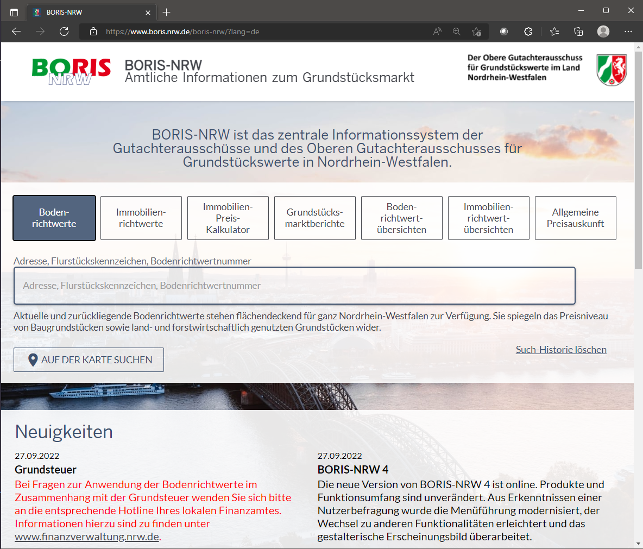Open a new browser tab
643x549 pixels.
click(167, 12)
